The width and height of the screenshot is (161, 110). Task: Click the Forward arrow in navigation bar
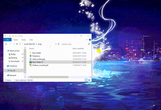click(x=11, y=44)
